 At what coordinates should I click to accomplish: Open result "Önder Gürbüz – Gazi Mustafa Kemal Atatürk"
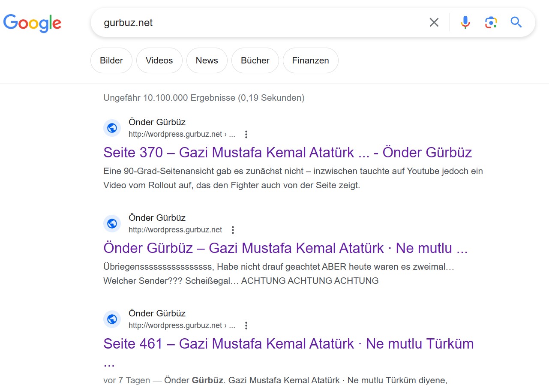(285, 248)
